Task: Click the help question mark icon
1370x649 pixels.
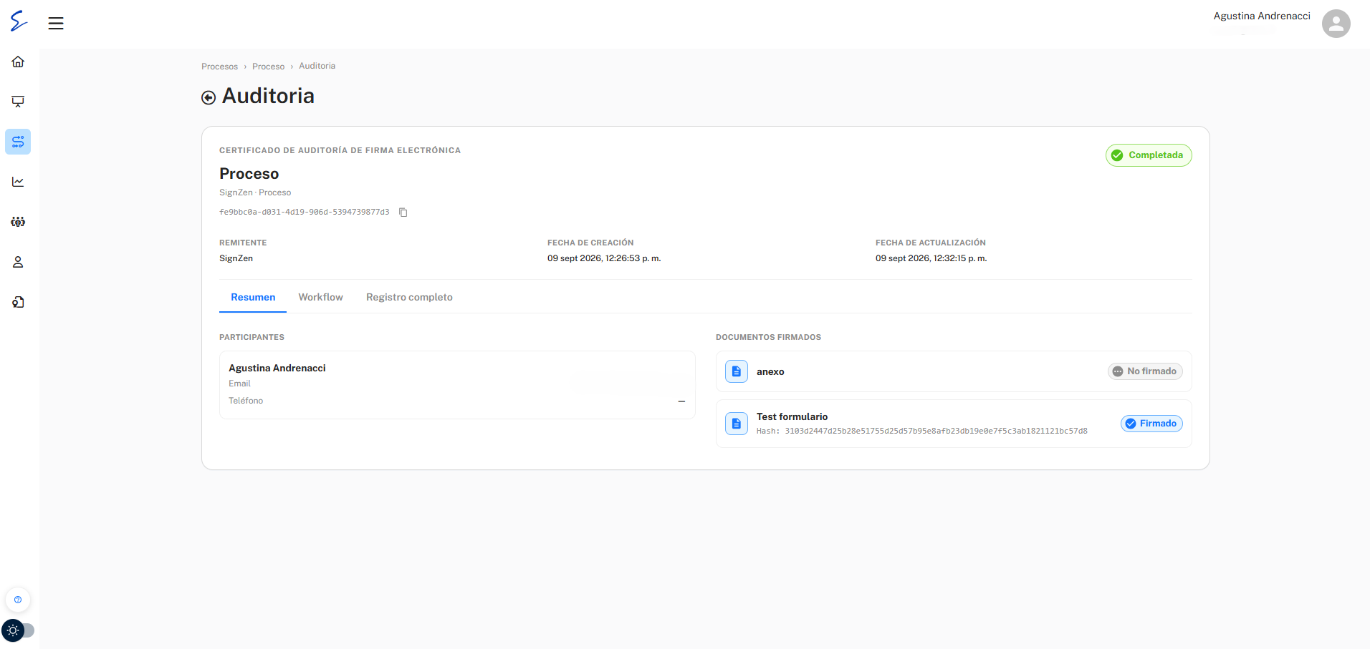Action: click(x=18, y=600)
